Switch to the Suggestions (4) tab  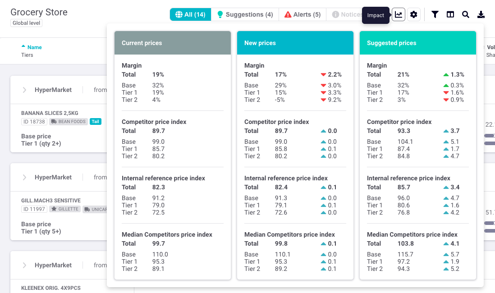245,14
